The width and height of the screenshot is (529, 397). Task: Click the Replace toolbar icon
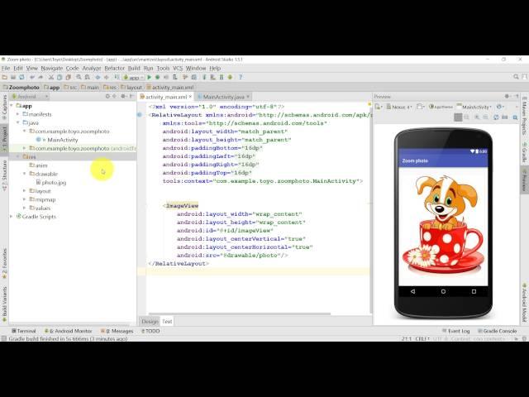point(87,77)
